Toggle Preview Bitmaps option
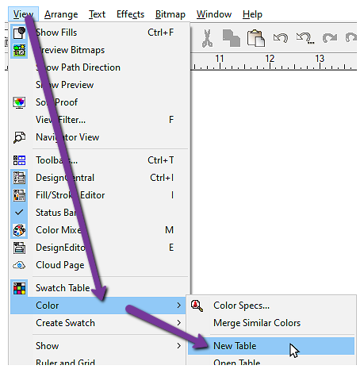The image size is (360, 369). coord(99,50)
